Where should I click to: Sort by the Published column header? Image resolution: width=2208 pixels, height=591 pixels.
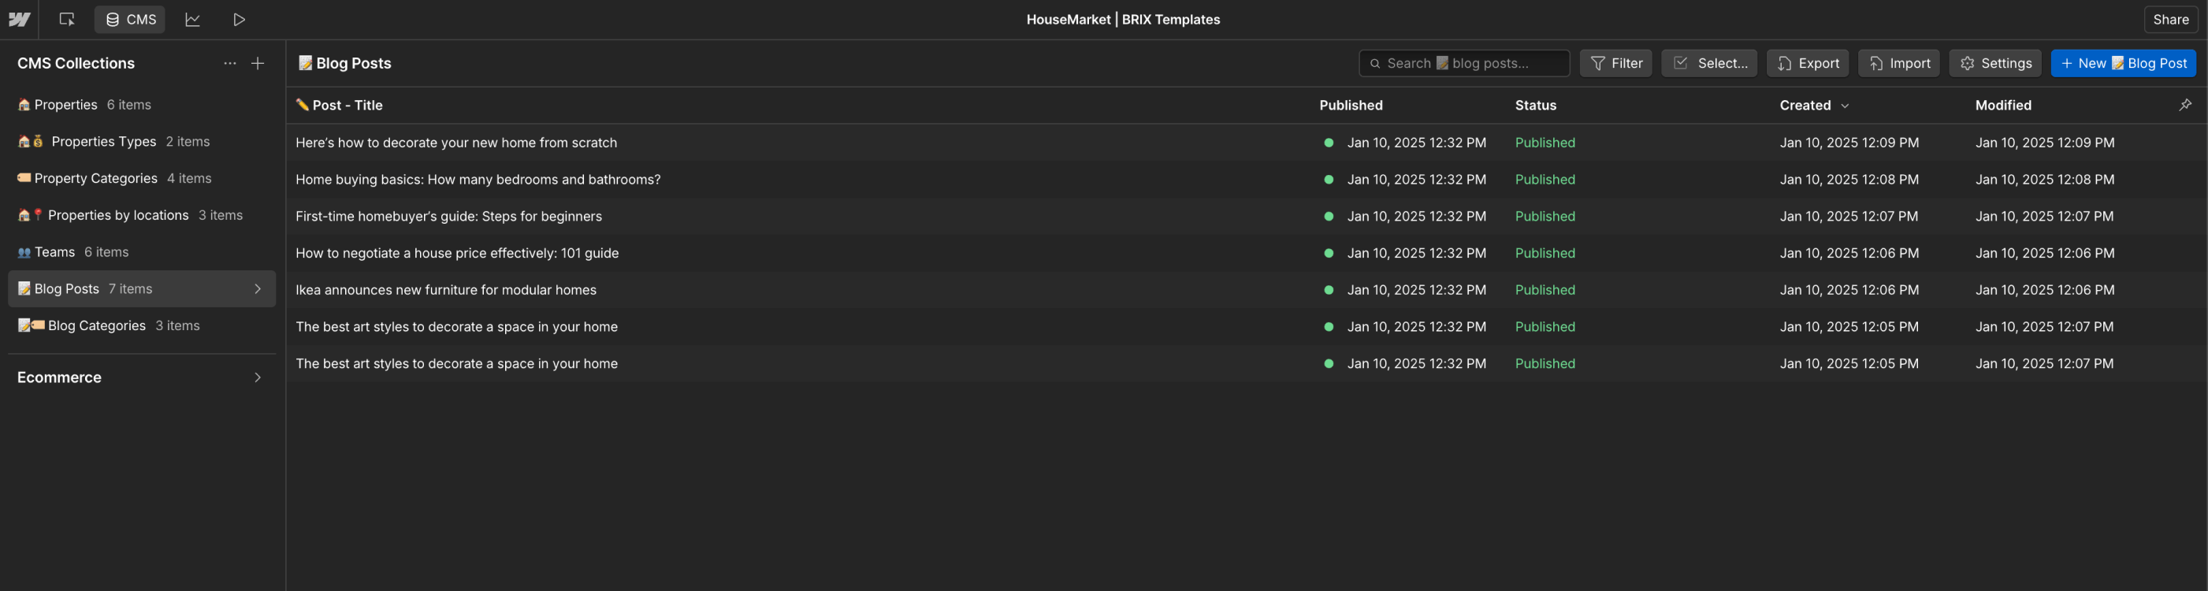pyautogui.click(x=1351, y=106)
